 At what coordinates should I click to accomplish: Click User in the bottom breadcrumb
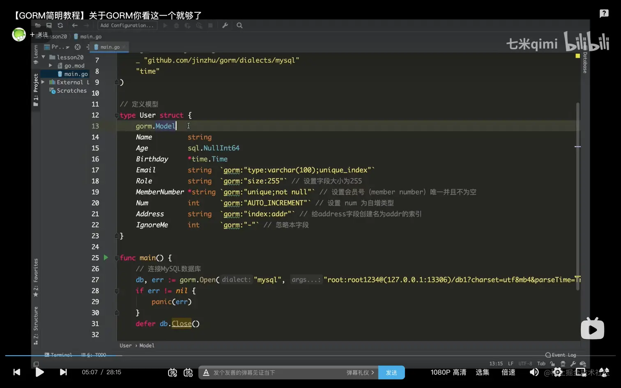coord(126,346)
